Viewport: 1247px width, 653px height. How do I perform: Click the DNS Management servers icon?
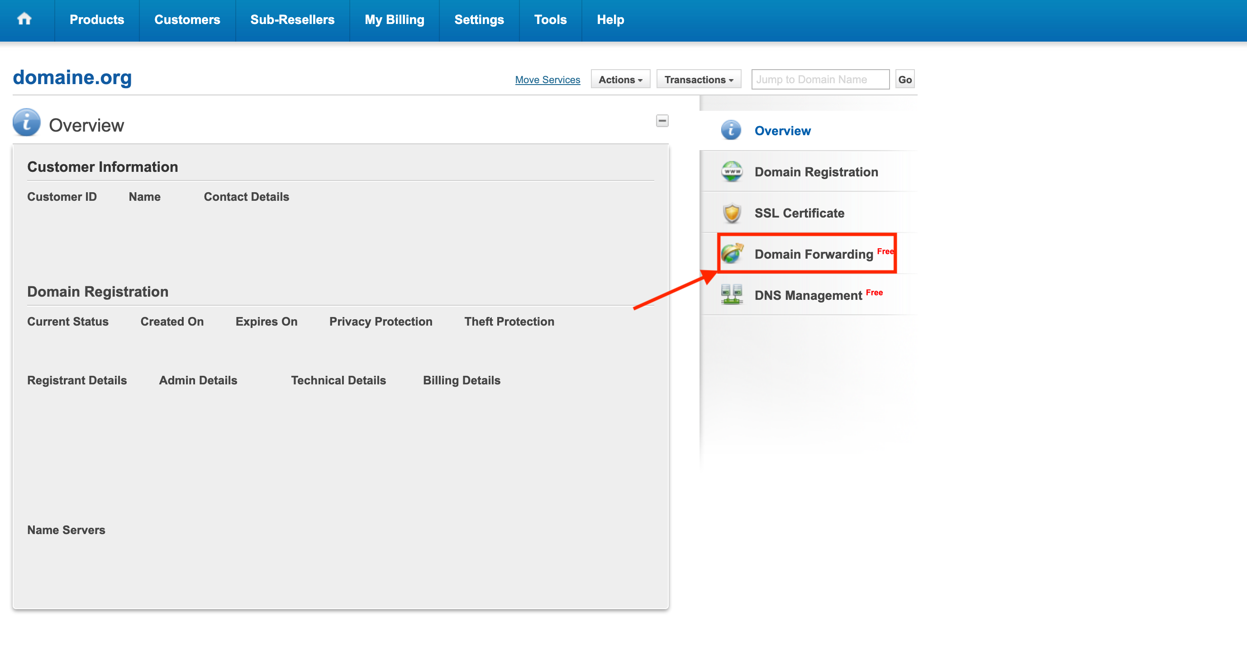pyautogui.click(x=732, y=294)
